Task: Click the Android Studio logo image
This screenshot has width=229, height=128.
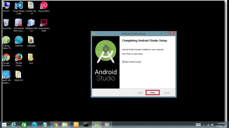Action: click(x=106, y=52)
